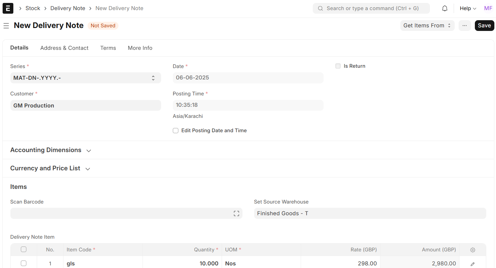Tick the checkbox for item row 1
The image size is (496, 268).
click(x=23, y=263)
